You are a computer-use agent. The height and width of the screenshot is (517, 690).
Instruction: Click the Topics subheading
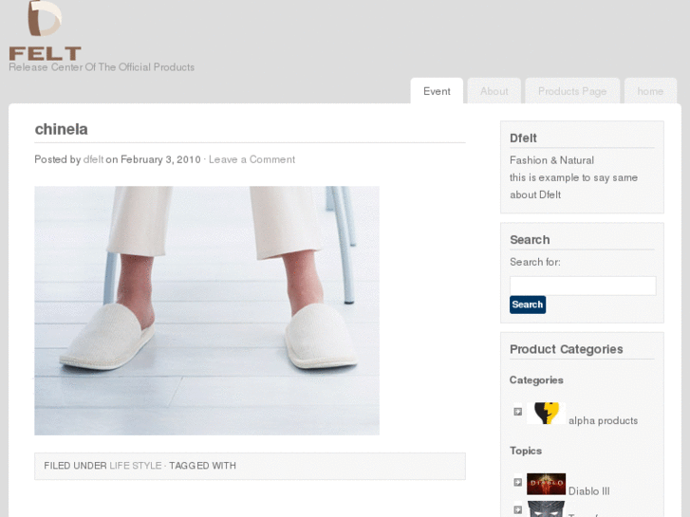[x=526, y=451]
